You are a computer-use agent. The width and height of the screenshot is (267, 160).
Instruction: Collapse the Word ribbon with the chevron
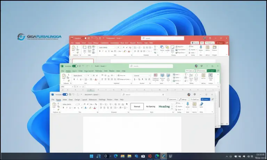pyautogui.click(x=212, y=112)
